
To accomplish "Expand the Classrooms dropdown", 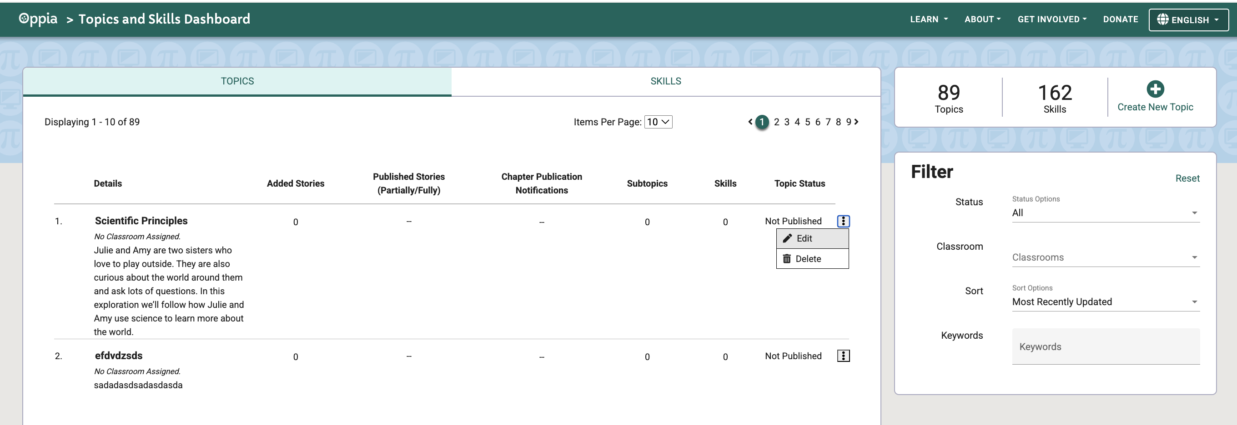I will 1106,257.
